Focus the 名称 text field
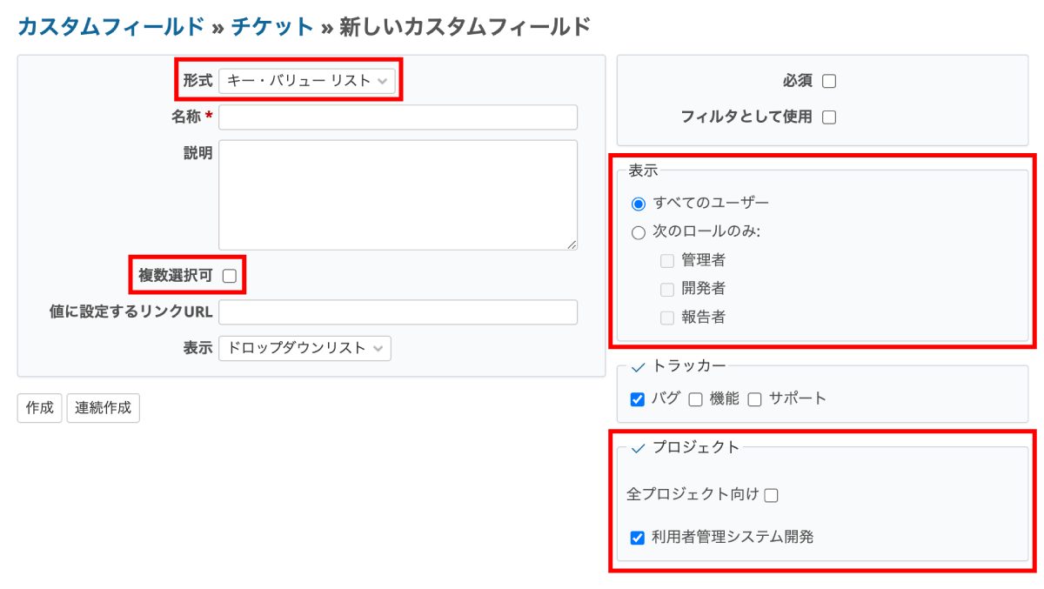This screenshot has height=589, width=1044. click(x=398, y=117)
